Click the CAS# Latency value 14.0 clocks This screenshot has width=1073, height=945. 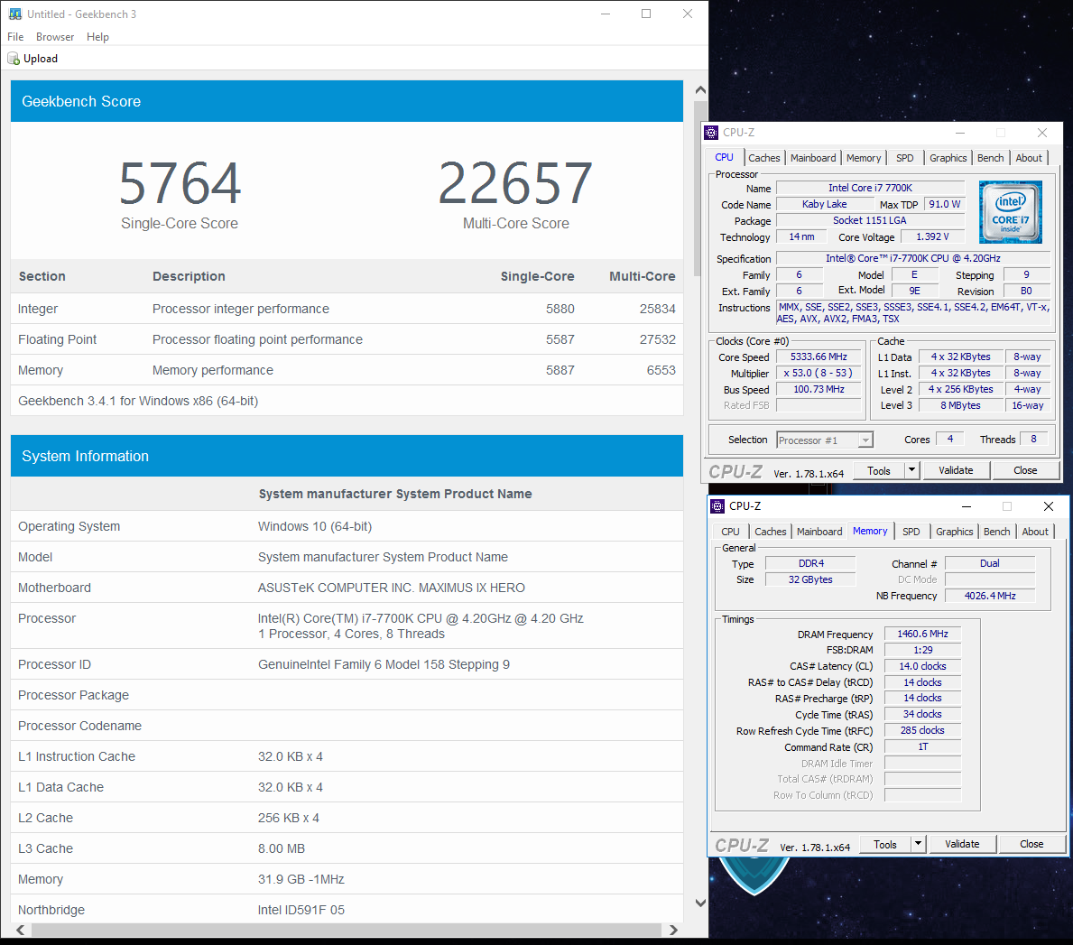point(922,666)
